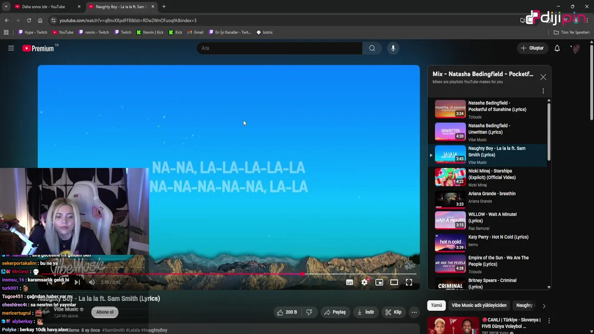Viewport: 594px width, 334px height.
Task: Open YouTube bookmark
Action: coord(63,32)
